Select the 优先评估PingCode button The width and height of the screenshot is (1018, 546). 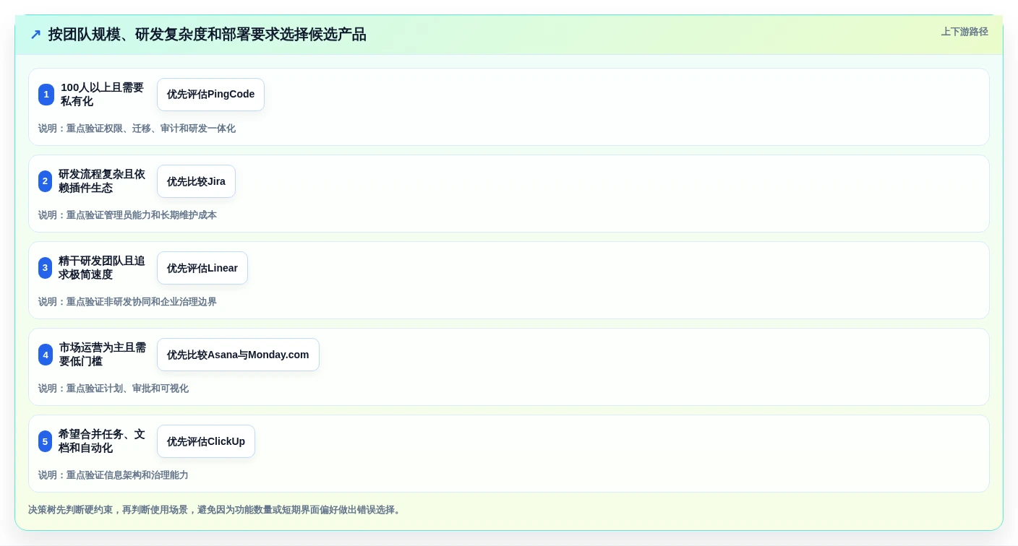point(210,95)
